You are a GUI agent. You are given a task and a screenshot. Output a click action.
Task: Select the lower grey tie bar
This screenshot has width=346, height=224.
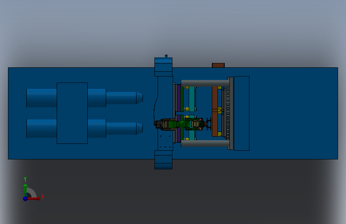(205, 143)
